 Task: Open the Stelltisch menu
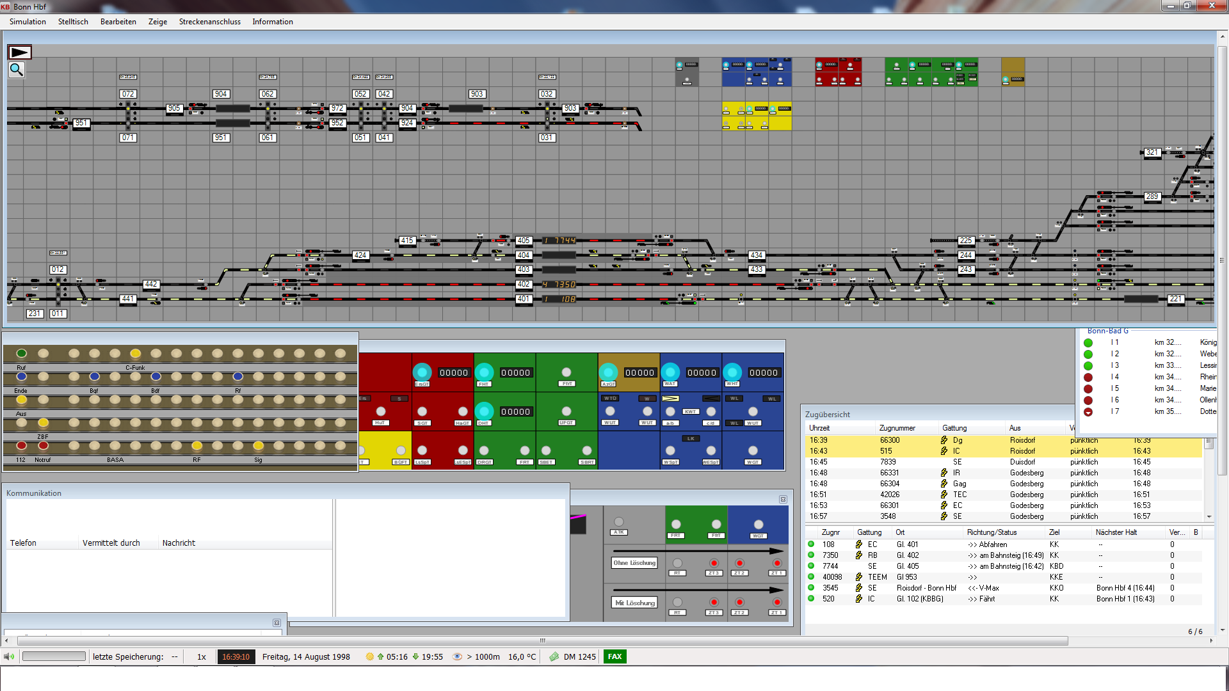point(73,22)
